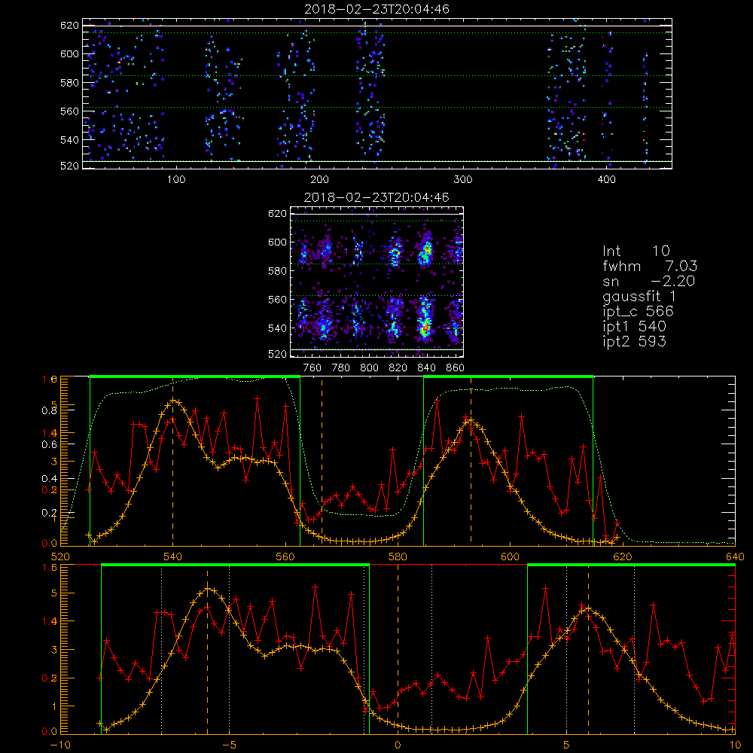Click the timestamp title above the small zoomed image

(376, 197)
